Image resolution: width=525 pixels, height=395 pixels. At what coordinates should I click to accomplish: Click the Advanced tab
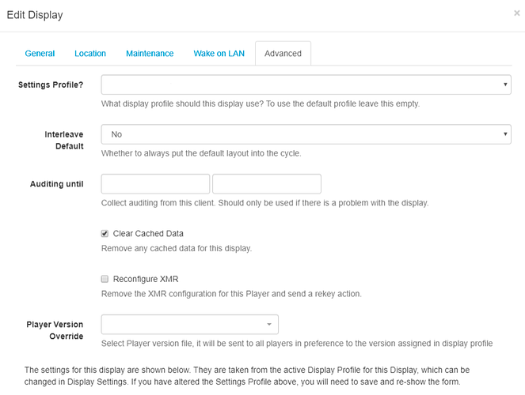coord(283,54)
